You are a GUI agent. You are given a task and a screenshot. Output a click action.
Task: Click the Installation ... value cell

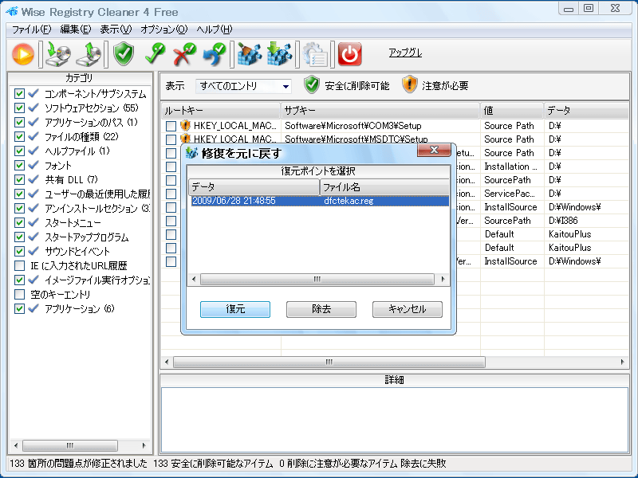[x=512, y=167]
